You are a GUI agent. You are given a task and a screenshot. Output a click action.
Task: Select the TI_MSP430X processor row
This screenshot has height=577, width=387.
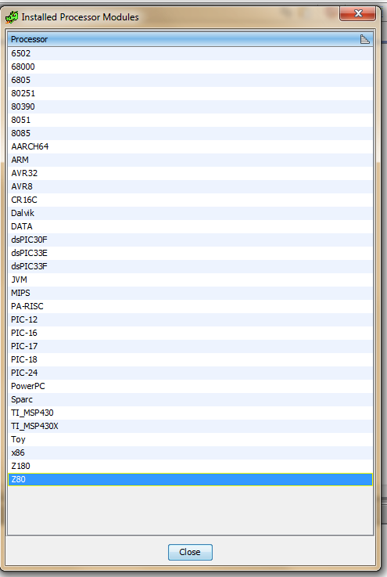(190, 426)
